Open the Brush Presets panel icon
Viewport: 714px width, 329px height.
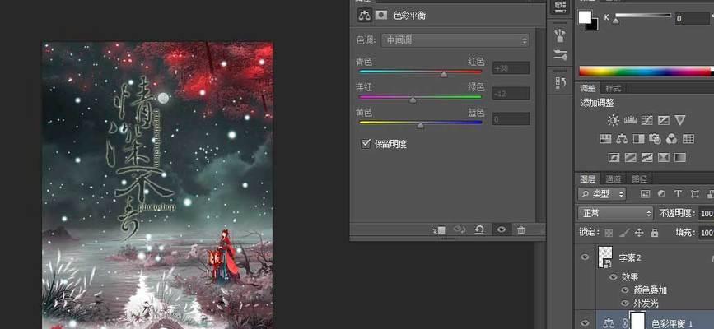(560, 35)
